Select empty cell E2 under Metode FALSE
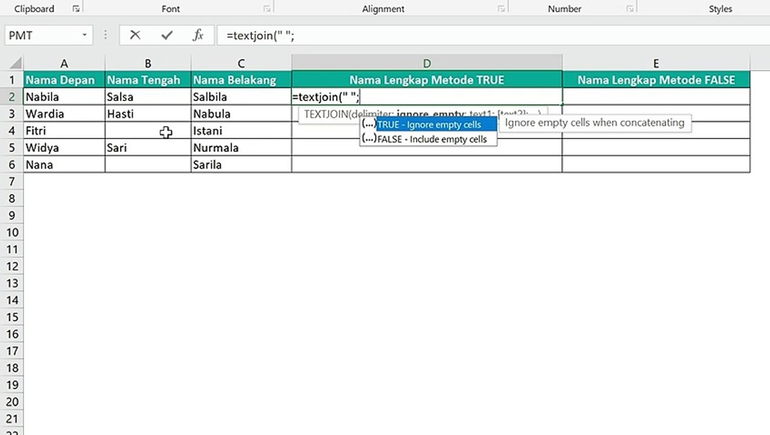 point(656,97)
